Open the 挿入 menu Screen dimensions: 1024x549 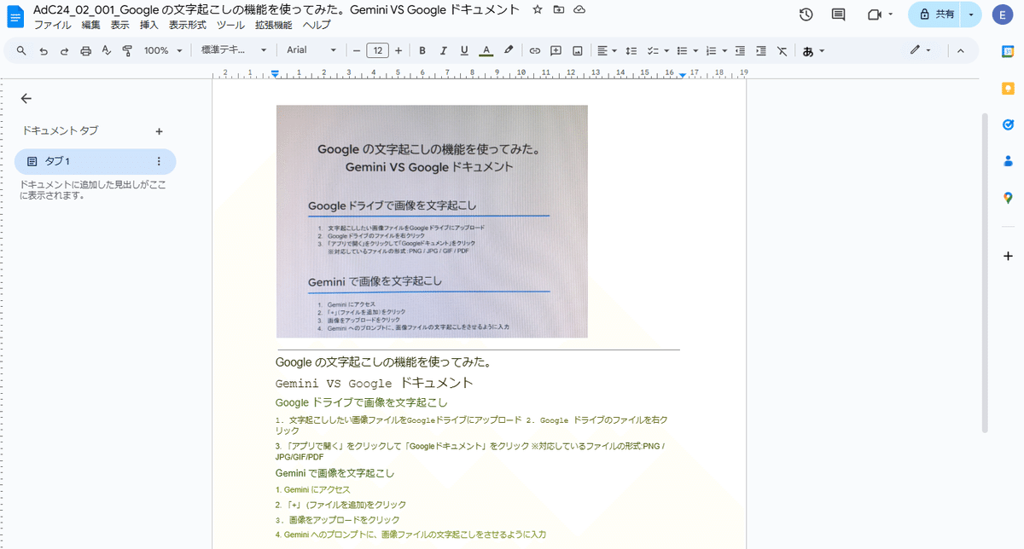148,25
